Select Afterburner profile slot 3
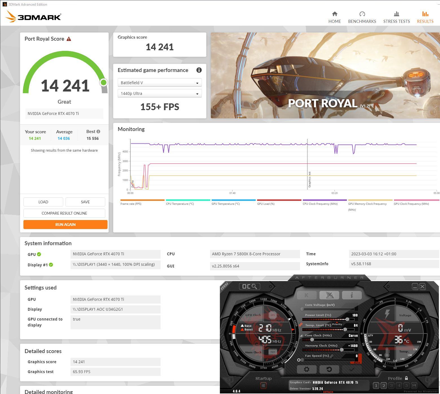 [x=391, y=386]
